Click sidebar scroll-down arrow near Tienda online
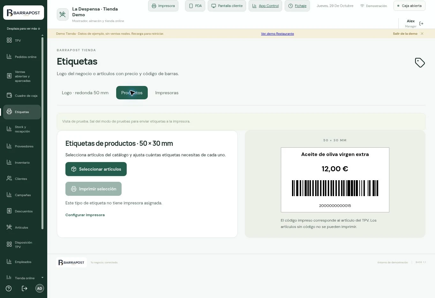 pos(42,278)
